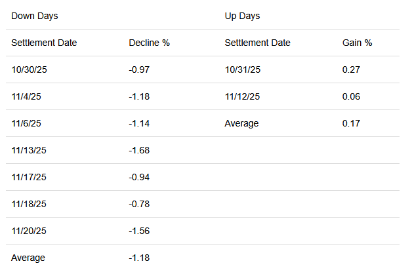Click the 0.27 gain value
Screen dimensions: 412x274
pos(351,69)
